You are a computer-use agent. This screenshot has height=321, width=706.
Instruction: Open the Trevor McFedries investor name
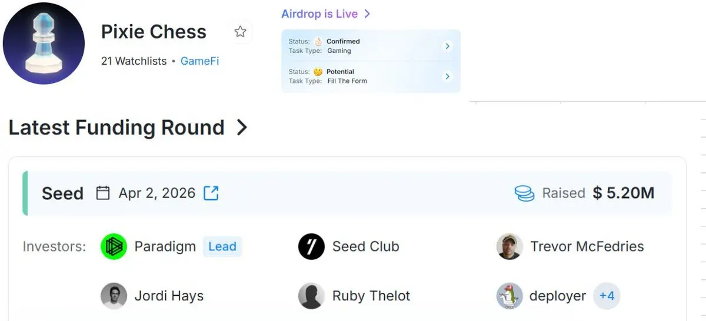[587, 247]
